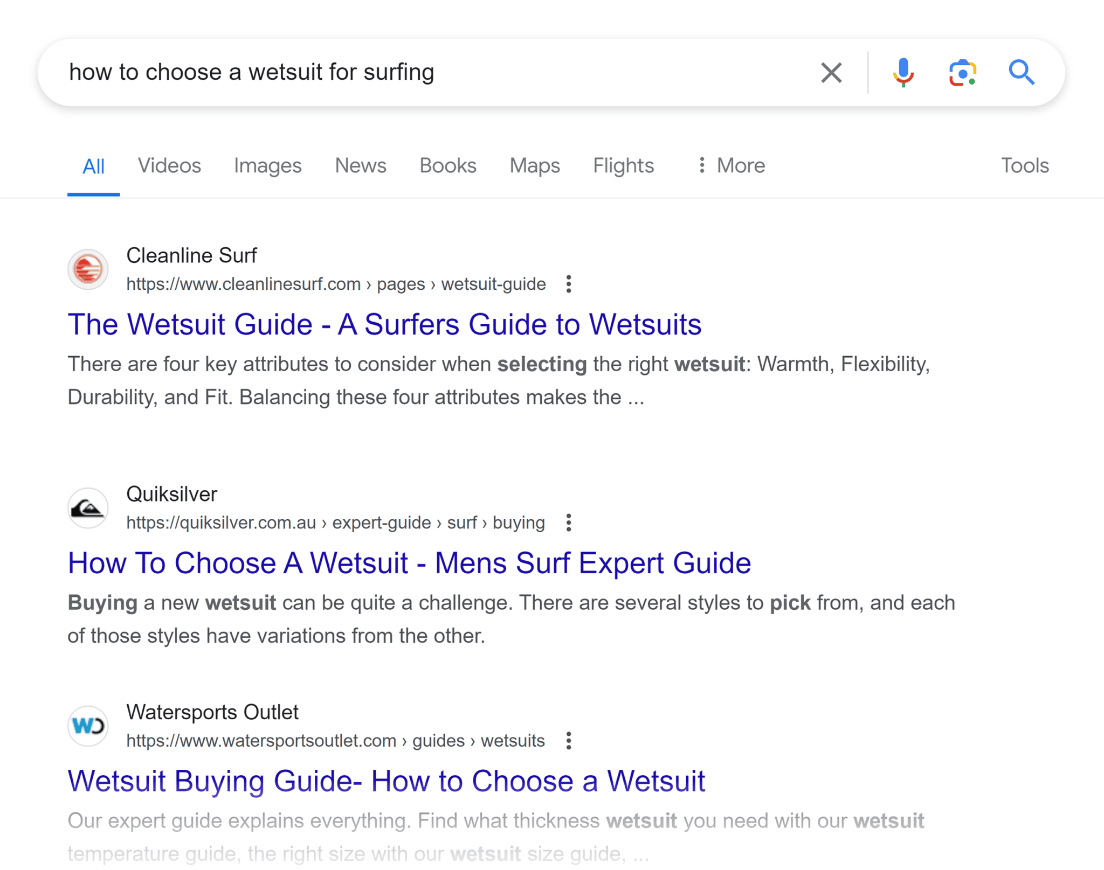Click the Quiksilver wave logo favicon
Viewport: 1104px width, 870px height.
[x=88, y=507]
